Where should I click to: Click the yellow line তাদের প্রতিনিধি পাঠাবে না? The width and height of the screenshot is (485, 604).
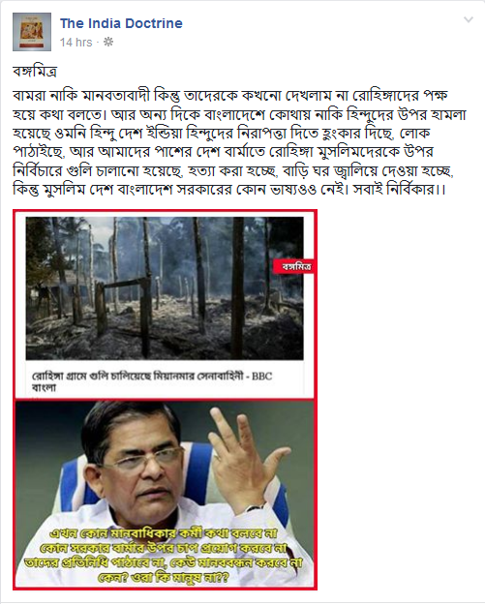click(x=164, y=562)
